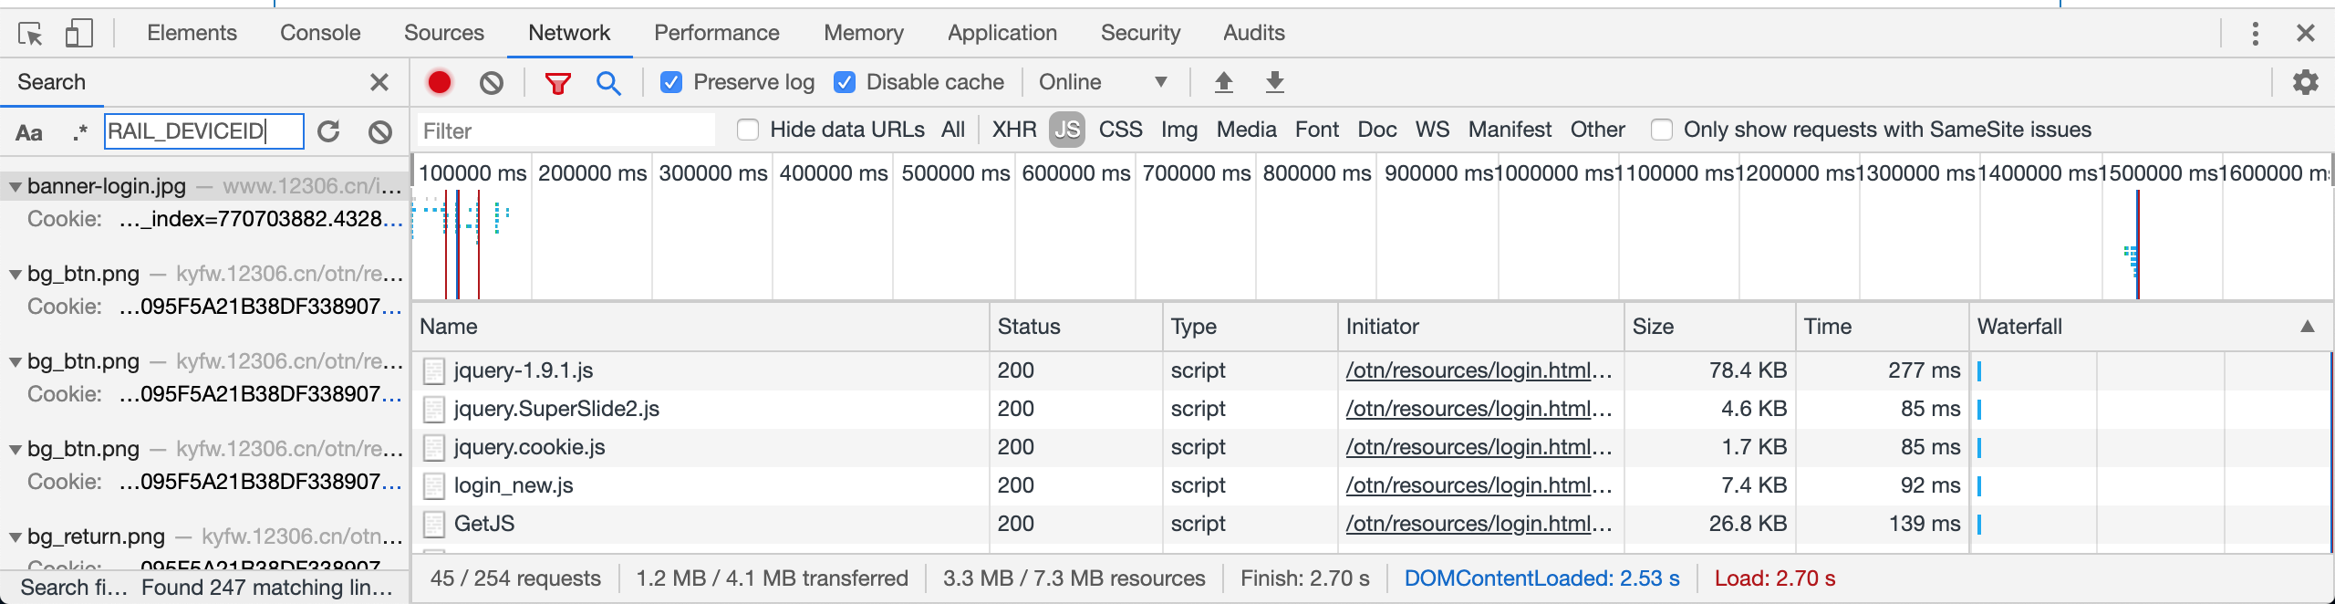Collapse the bg_return.png search result
Viewport: 2335px width, 604px height.
pyautogui.click(x=16, y=536)
